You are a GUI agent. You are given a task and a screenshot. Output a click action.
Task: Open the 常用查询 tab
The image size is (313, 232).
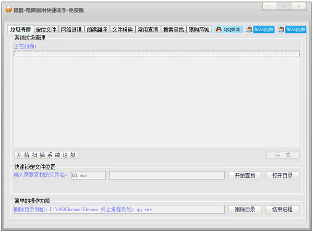pyautogui.click(x=148, y=30)
